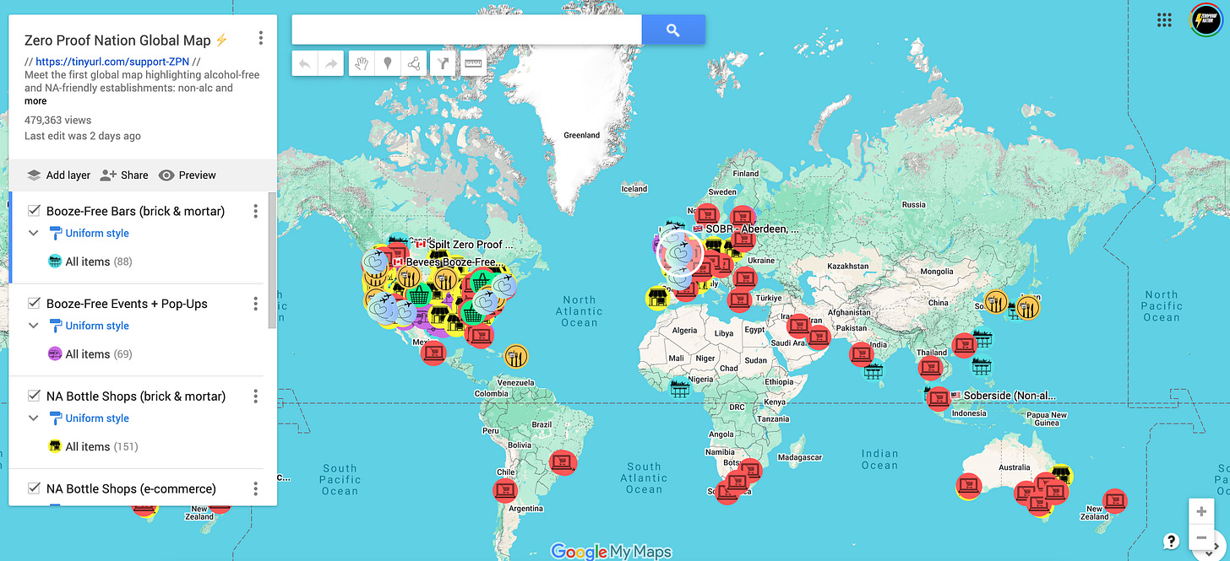1230x561 pixels.
Task: Expand the description with 'more'
Action: 35,101
